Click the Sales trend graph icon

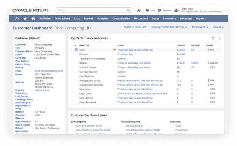pyautogui.click(x=115, y=50)
